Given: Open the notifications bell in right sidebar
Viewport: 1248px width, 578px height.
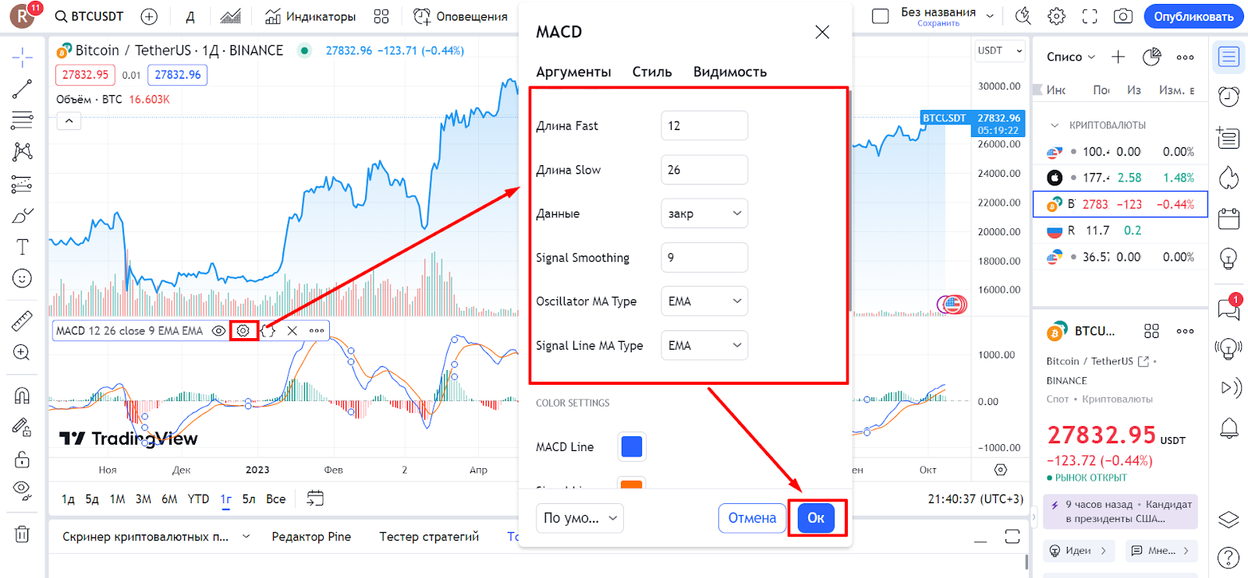Looking at the screenshot, I should [x=1229, y=428].
